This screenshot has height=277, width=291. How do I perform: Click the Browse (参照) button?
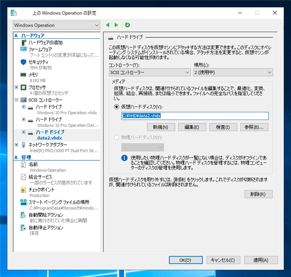pyautogui.click(x=254, y=127)
